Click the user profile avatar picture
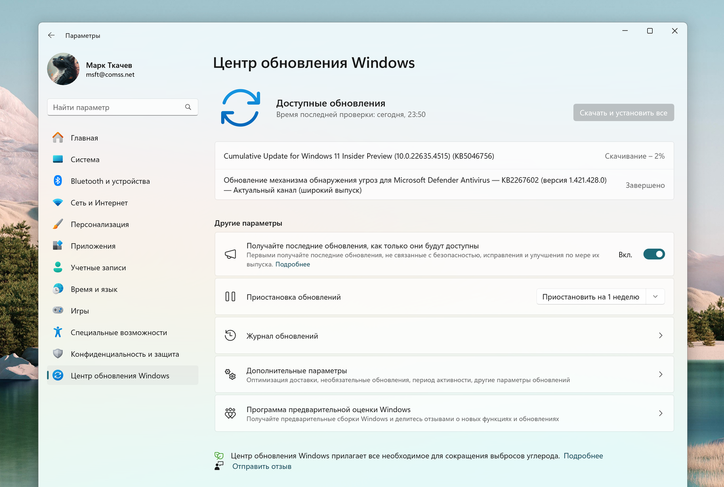Image resolution: width=724 pixels, height=487 pixels. [x=63, y=69]
